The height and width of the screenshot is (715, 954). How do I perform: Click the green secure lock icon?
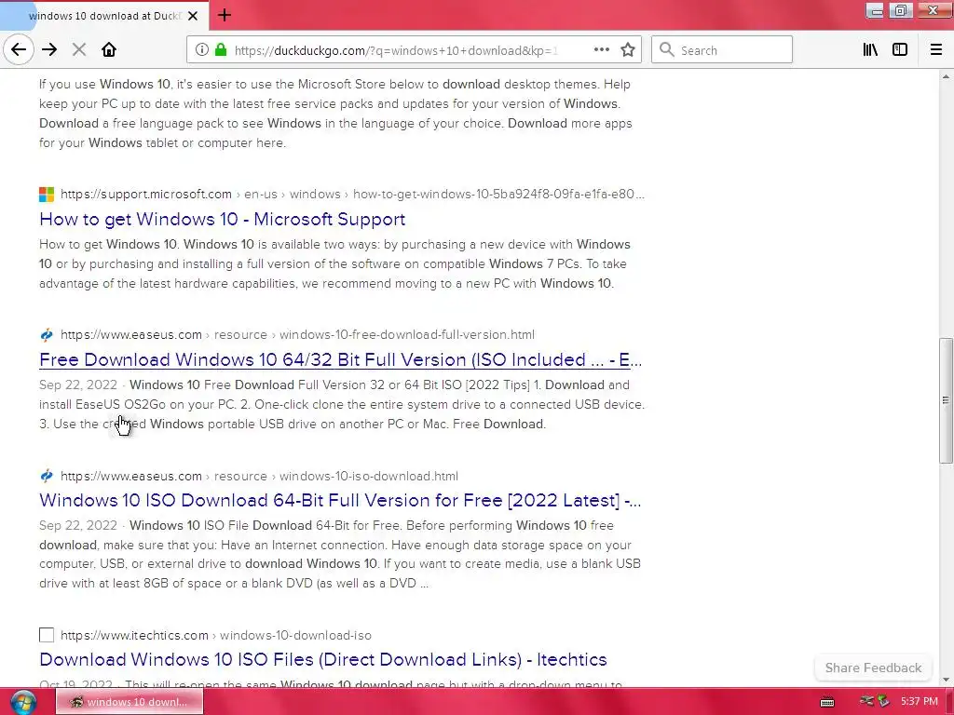[221, 50]
